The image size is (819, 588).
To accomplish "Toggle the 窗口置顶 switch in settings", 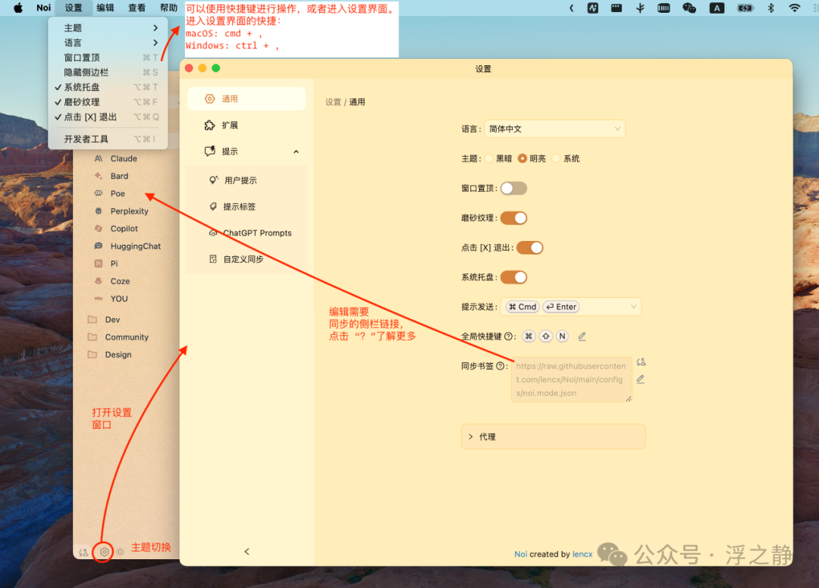I will click(x=513, y=189).
